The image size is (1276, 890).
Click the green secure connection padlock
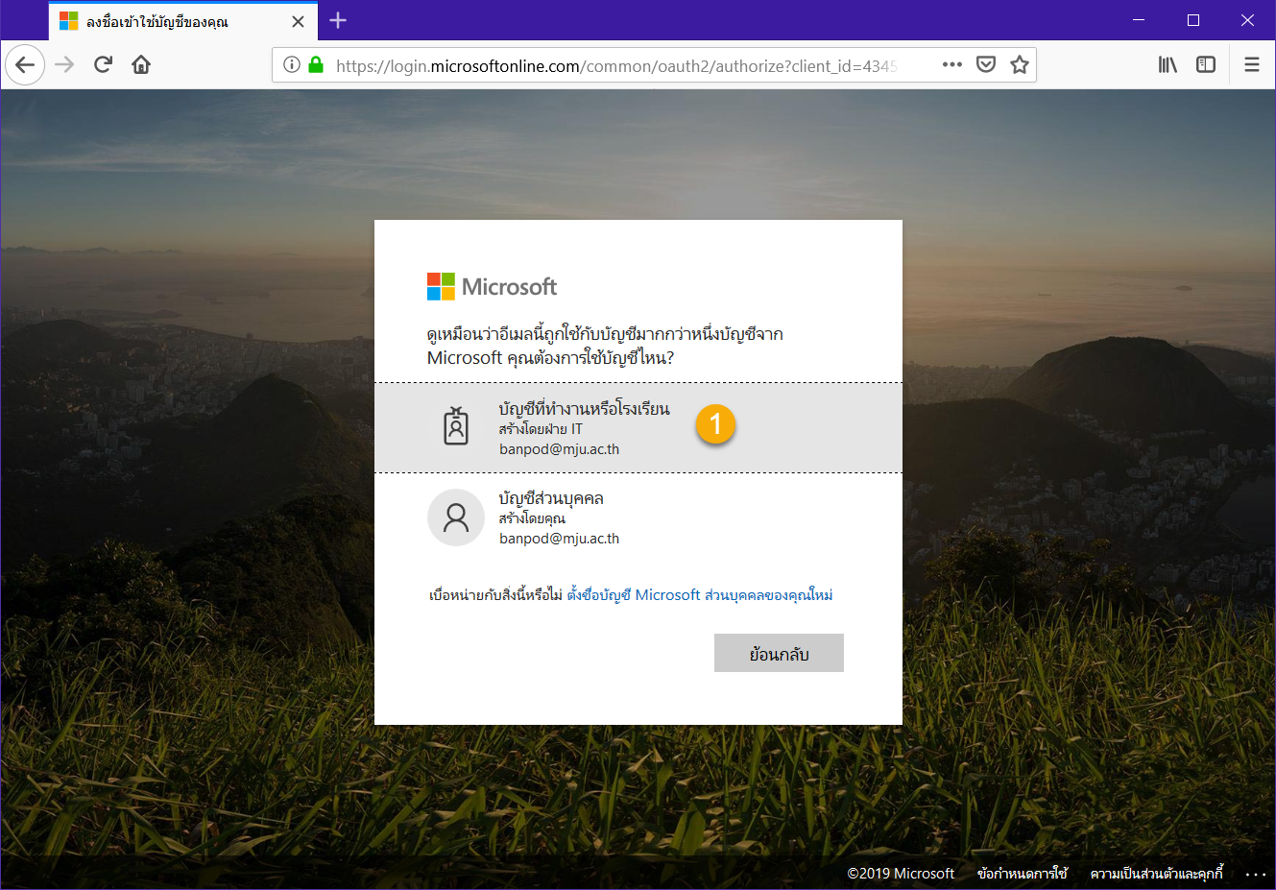(316, 65)
